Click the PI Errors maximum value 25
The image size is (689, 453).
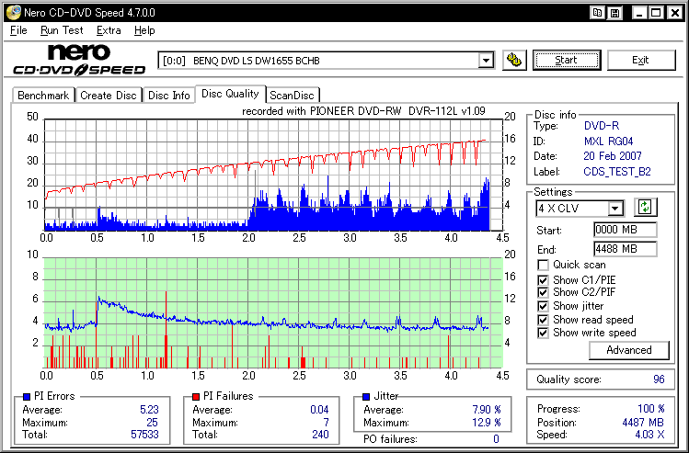(x=152, y=423)
